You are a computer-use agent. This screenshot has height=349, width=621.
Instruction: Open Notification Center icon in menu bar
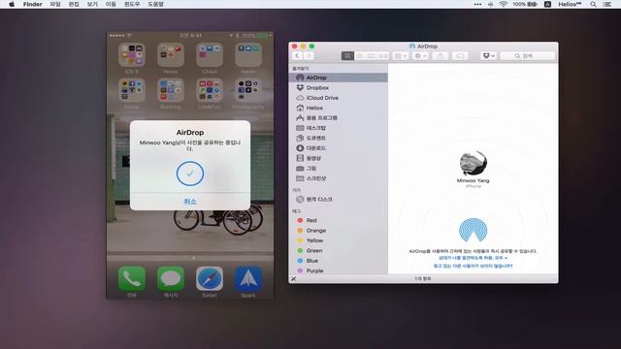(x=607, y=4)
